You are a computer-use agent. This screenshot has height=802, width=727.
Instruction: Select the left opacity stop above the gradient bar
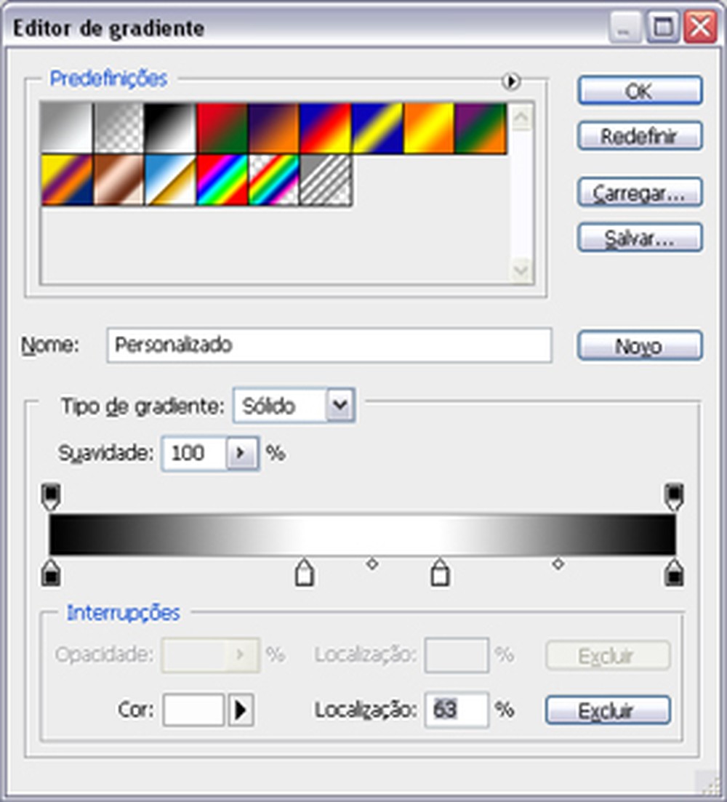pos(49,492)
